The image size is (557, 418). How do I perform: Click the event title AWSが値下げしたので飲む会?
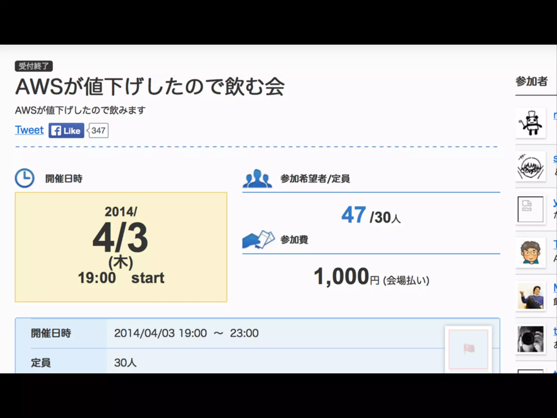150,87
